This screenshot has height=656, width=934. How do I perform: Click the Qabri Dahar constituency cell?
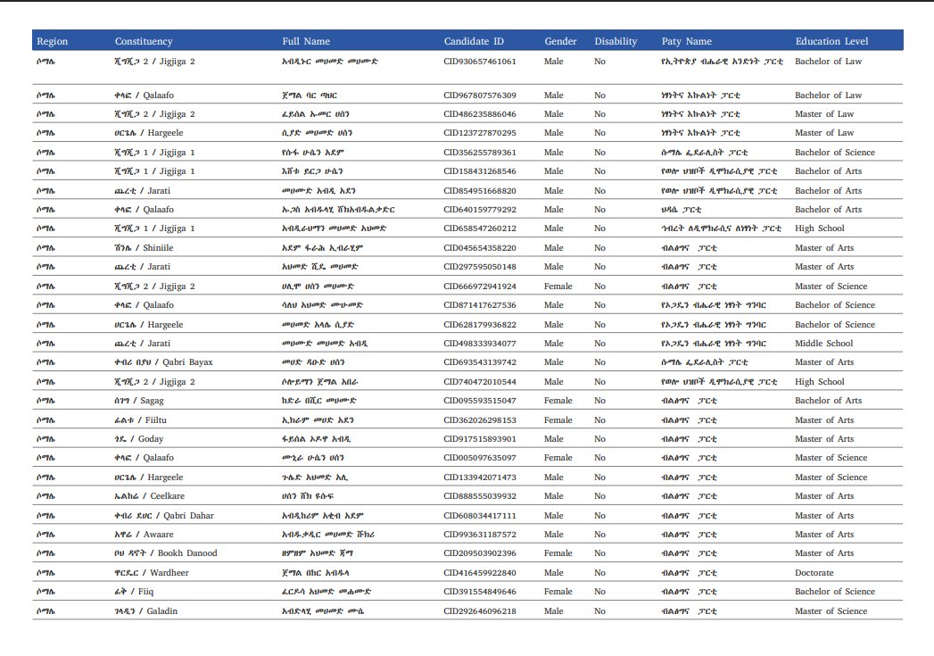pos(164,515)
